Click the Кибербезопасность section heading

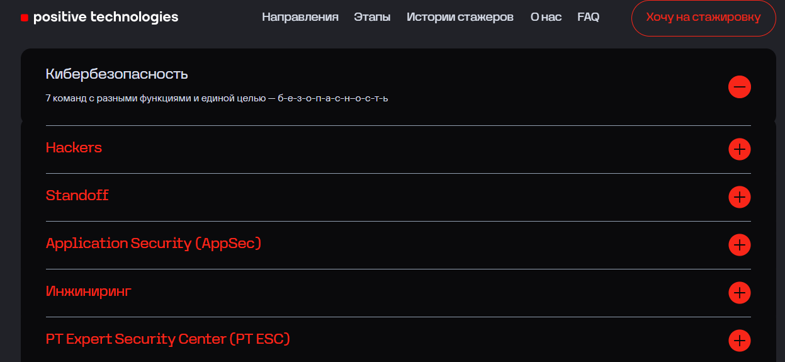(117, 74)
